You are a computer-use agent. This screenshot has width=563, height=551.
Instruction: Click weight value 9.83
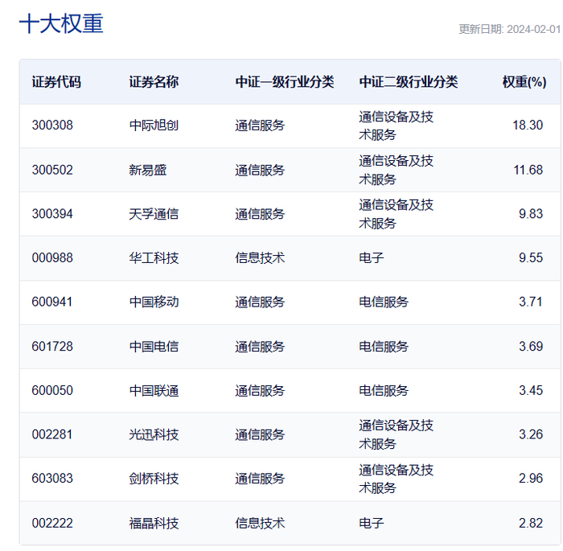tap(531, 214)
